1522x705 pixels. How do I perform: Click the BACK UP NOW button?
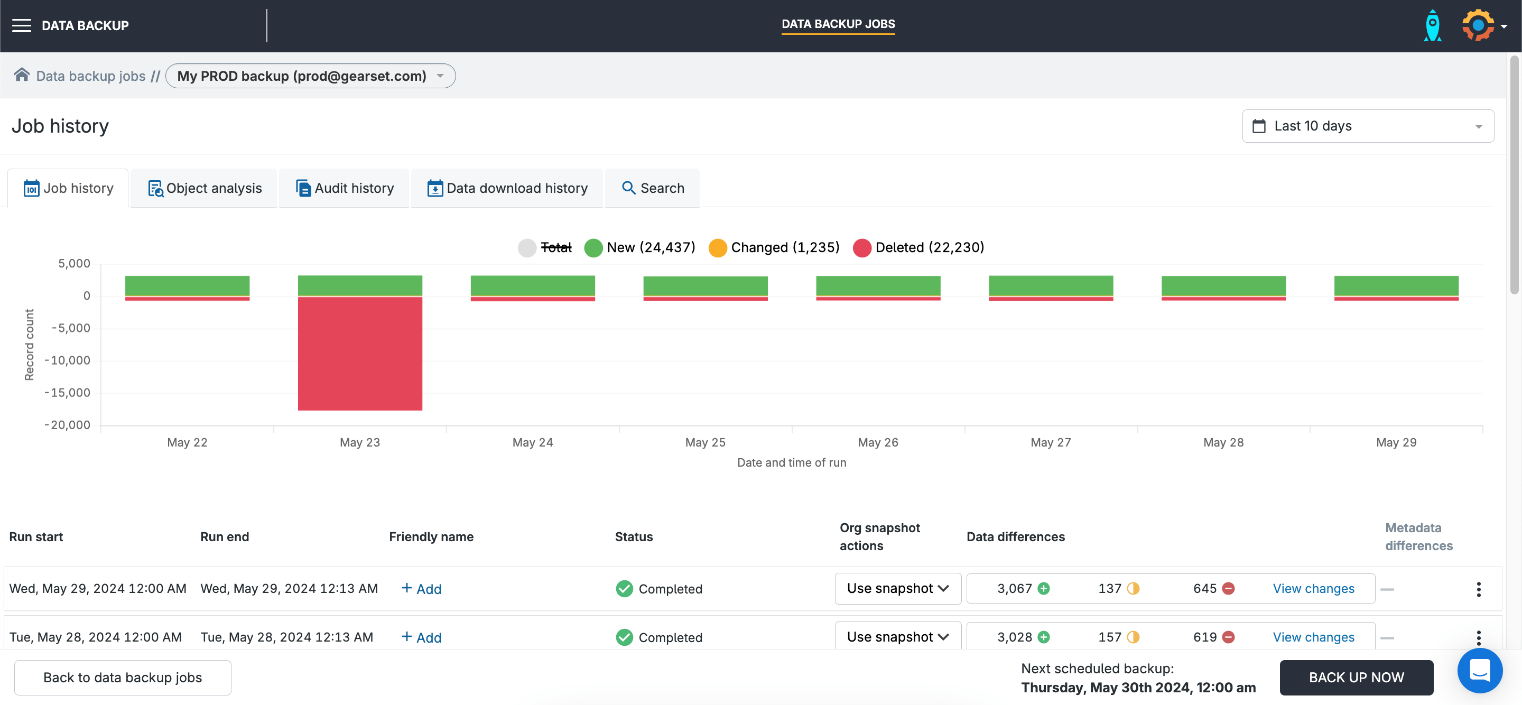coord(1356,677)
